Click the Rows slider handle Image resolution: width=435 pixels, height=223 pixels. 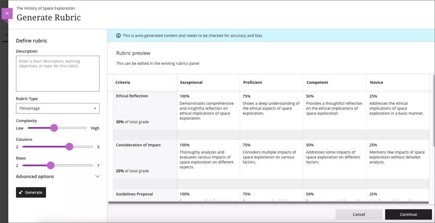pyautogui.click(x=51, y=165)
